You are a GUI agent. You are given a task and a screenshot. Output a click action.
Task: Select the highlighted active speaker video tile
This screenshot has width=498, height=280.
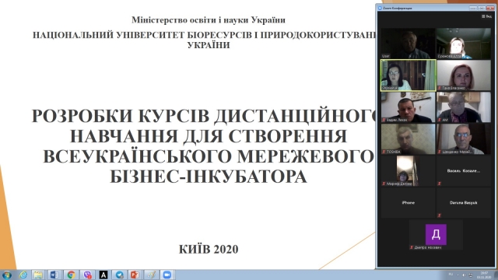[408, 75]
